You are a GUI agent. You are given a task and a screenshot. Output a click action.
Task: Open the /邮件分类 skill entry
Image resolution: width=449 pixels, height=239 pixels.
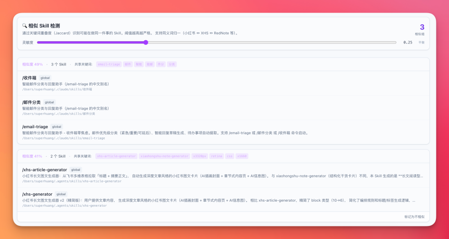(224, 108)
